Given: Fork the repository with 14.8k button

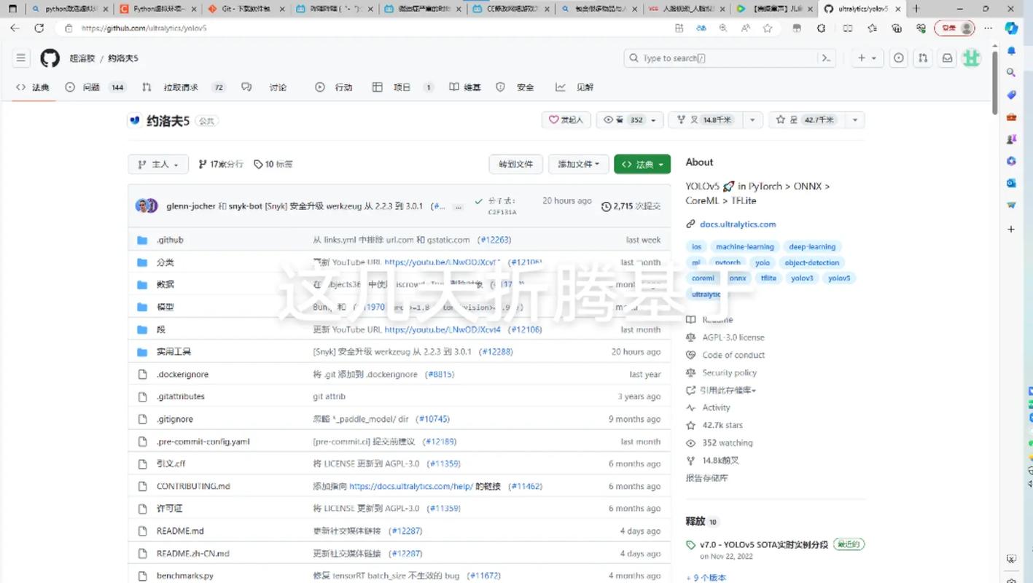Looking at the screenshot, I should (x=704, y=120).
